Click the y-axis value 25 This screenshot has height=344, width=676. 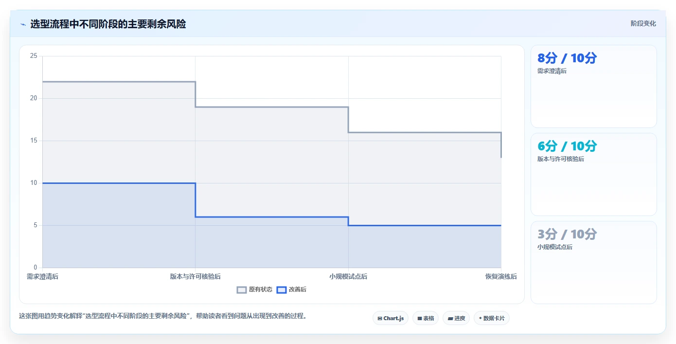click(x=34, y=56)
